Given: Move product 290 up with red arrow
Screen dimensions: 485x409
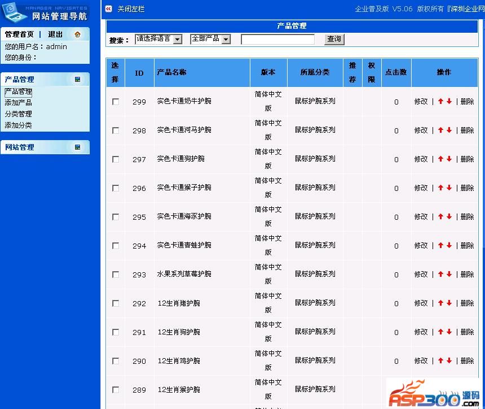Looking at the screenshot, I should (x=441, y=360).
